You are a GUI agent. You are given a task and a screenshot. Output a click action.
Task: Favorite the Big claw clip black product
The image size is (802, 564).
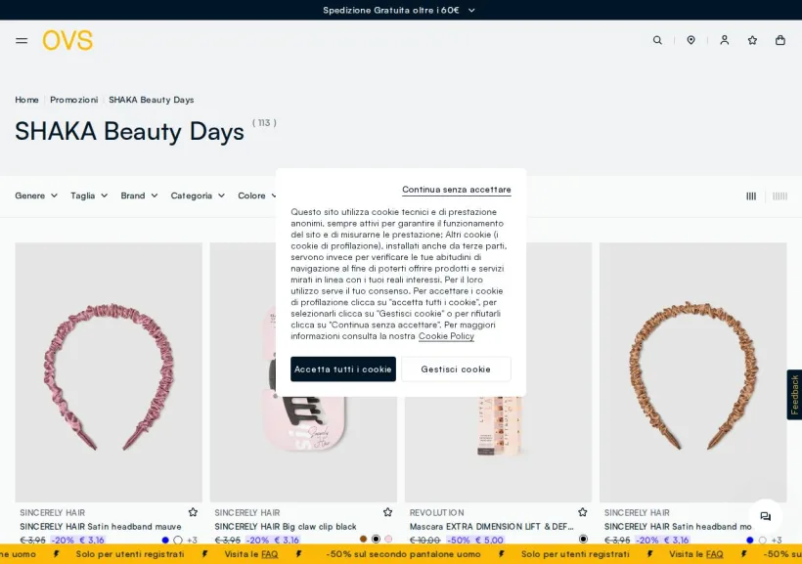click(x=387, y=512)
